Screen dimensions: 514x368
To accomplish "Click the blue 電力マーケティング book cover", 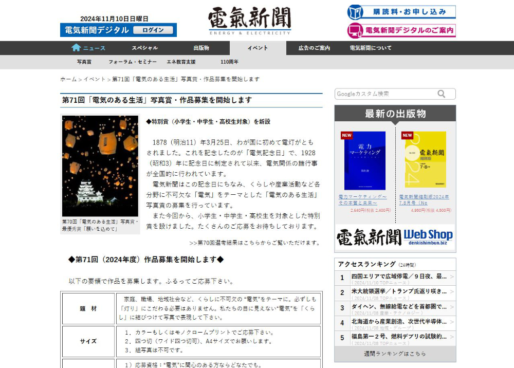I will pyautogui.click(x=364, y=160).
